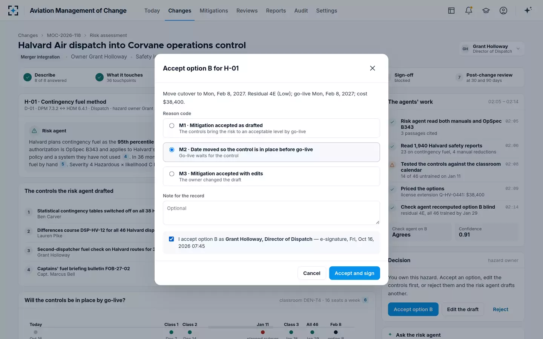
Task: Select the Jan 11 planned cutover timeline marker
Action: (263, 332)
